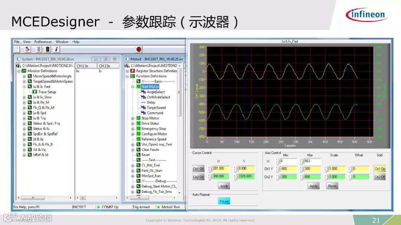Click the CH1 In column header
Screen dimensions: 401x225
point(86,66)
